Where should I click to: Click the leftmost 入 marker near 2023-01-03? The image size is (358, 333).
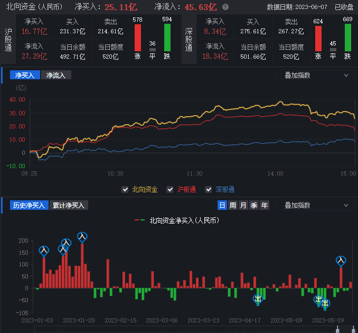click(x=44, y=250)
